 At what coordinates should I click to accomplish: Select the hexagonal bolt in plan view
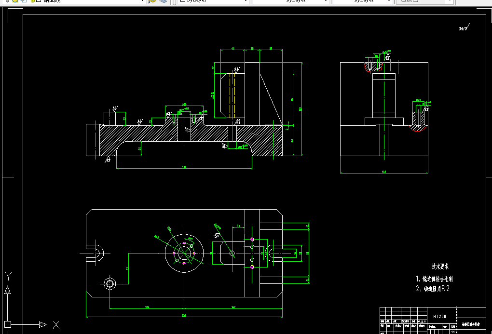110,284
